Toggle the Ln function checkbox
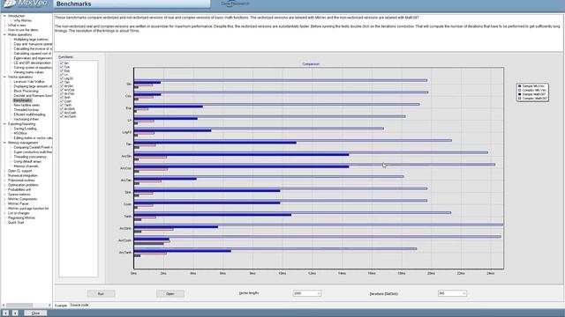The height and width of the screenshot is (317, 565). (62, 74)
